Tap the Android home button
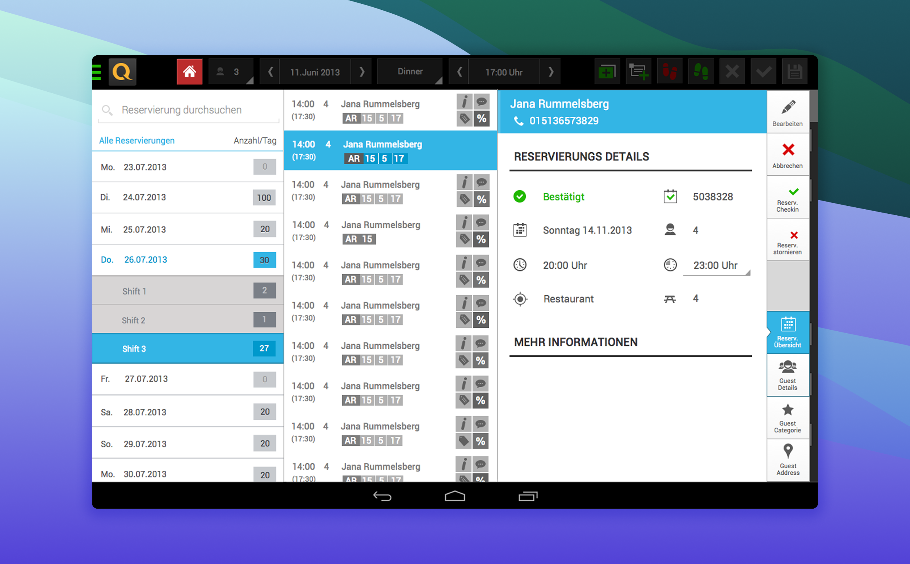Image resolution: width=910 pixels, height=564 pixels. coord(455,496)
